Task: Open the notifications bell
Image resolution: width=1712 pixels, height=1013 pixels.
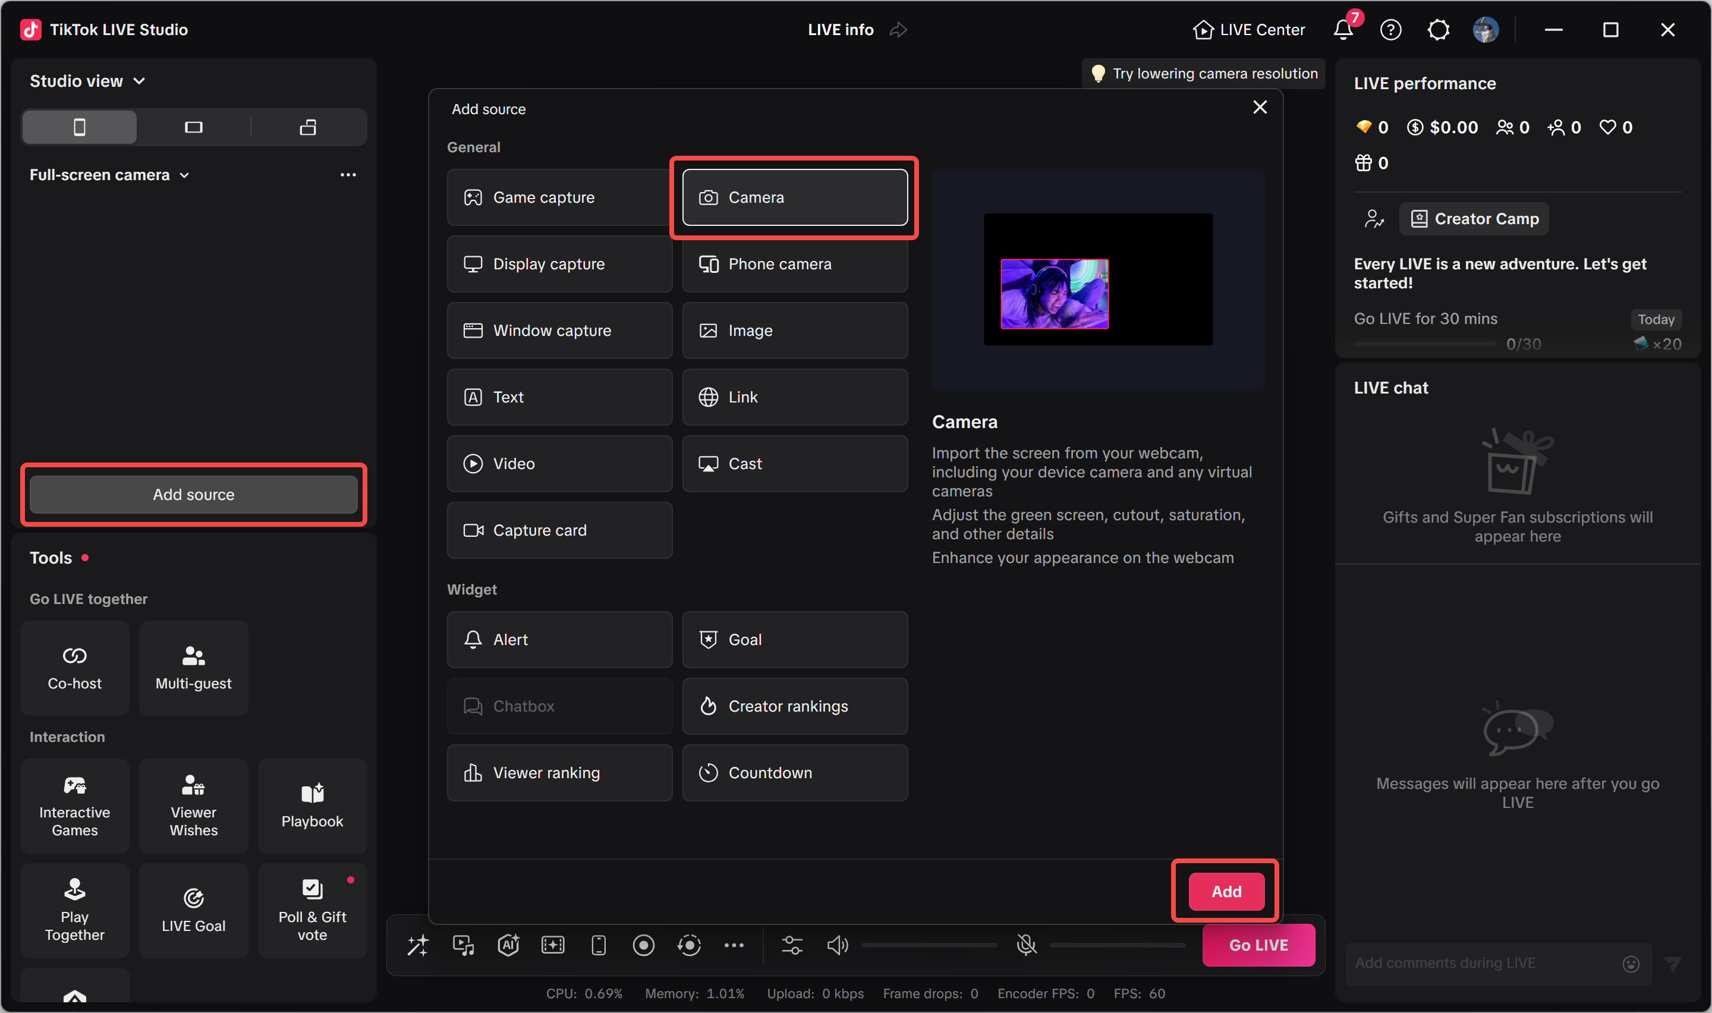Action: pos(1343,29)
